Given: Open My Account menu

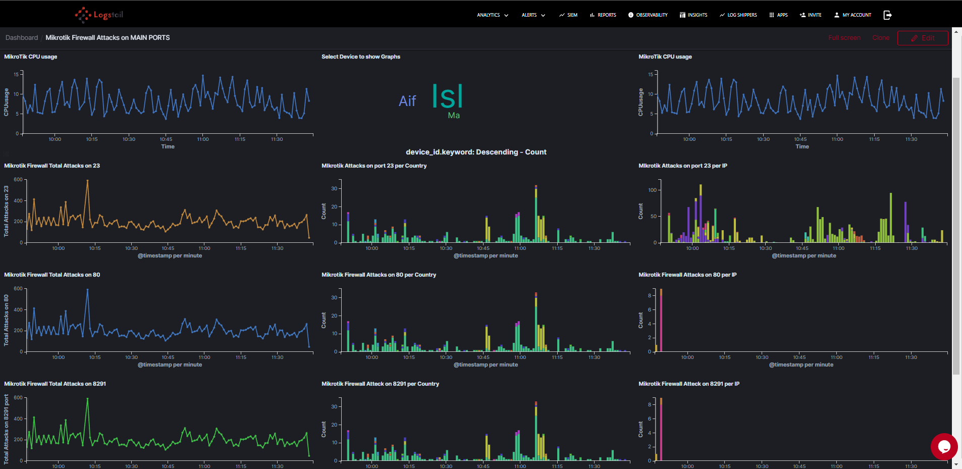Looking at the screenshot, I should point(852,15).
